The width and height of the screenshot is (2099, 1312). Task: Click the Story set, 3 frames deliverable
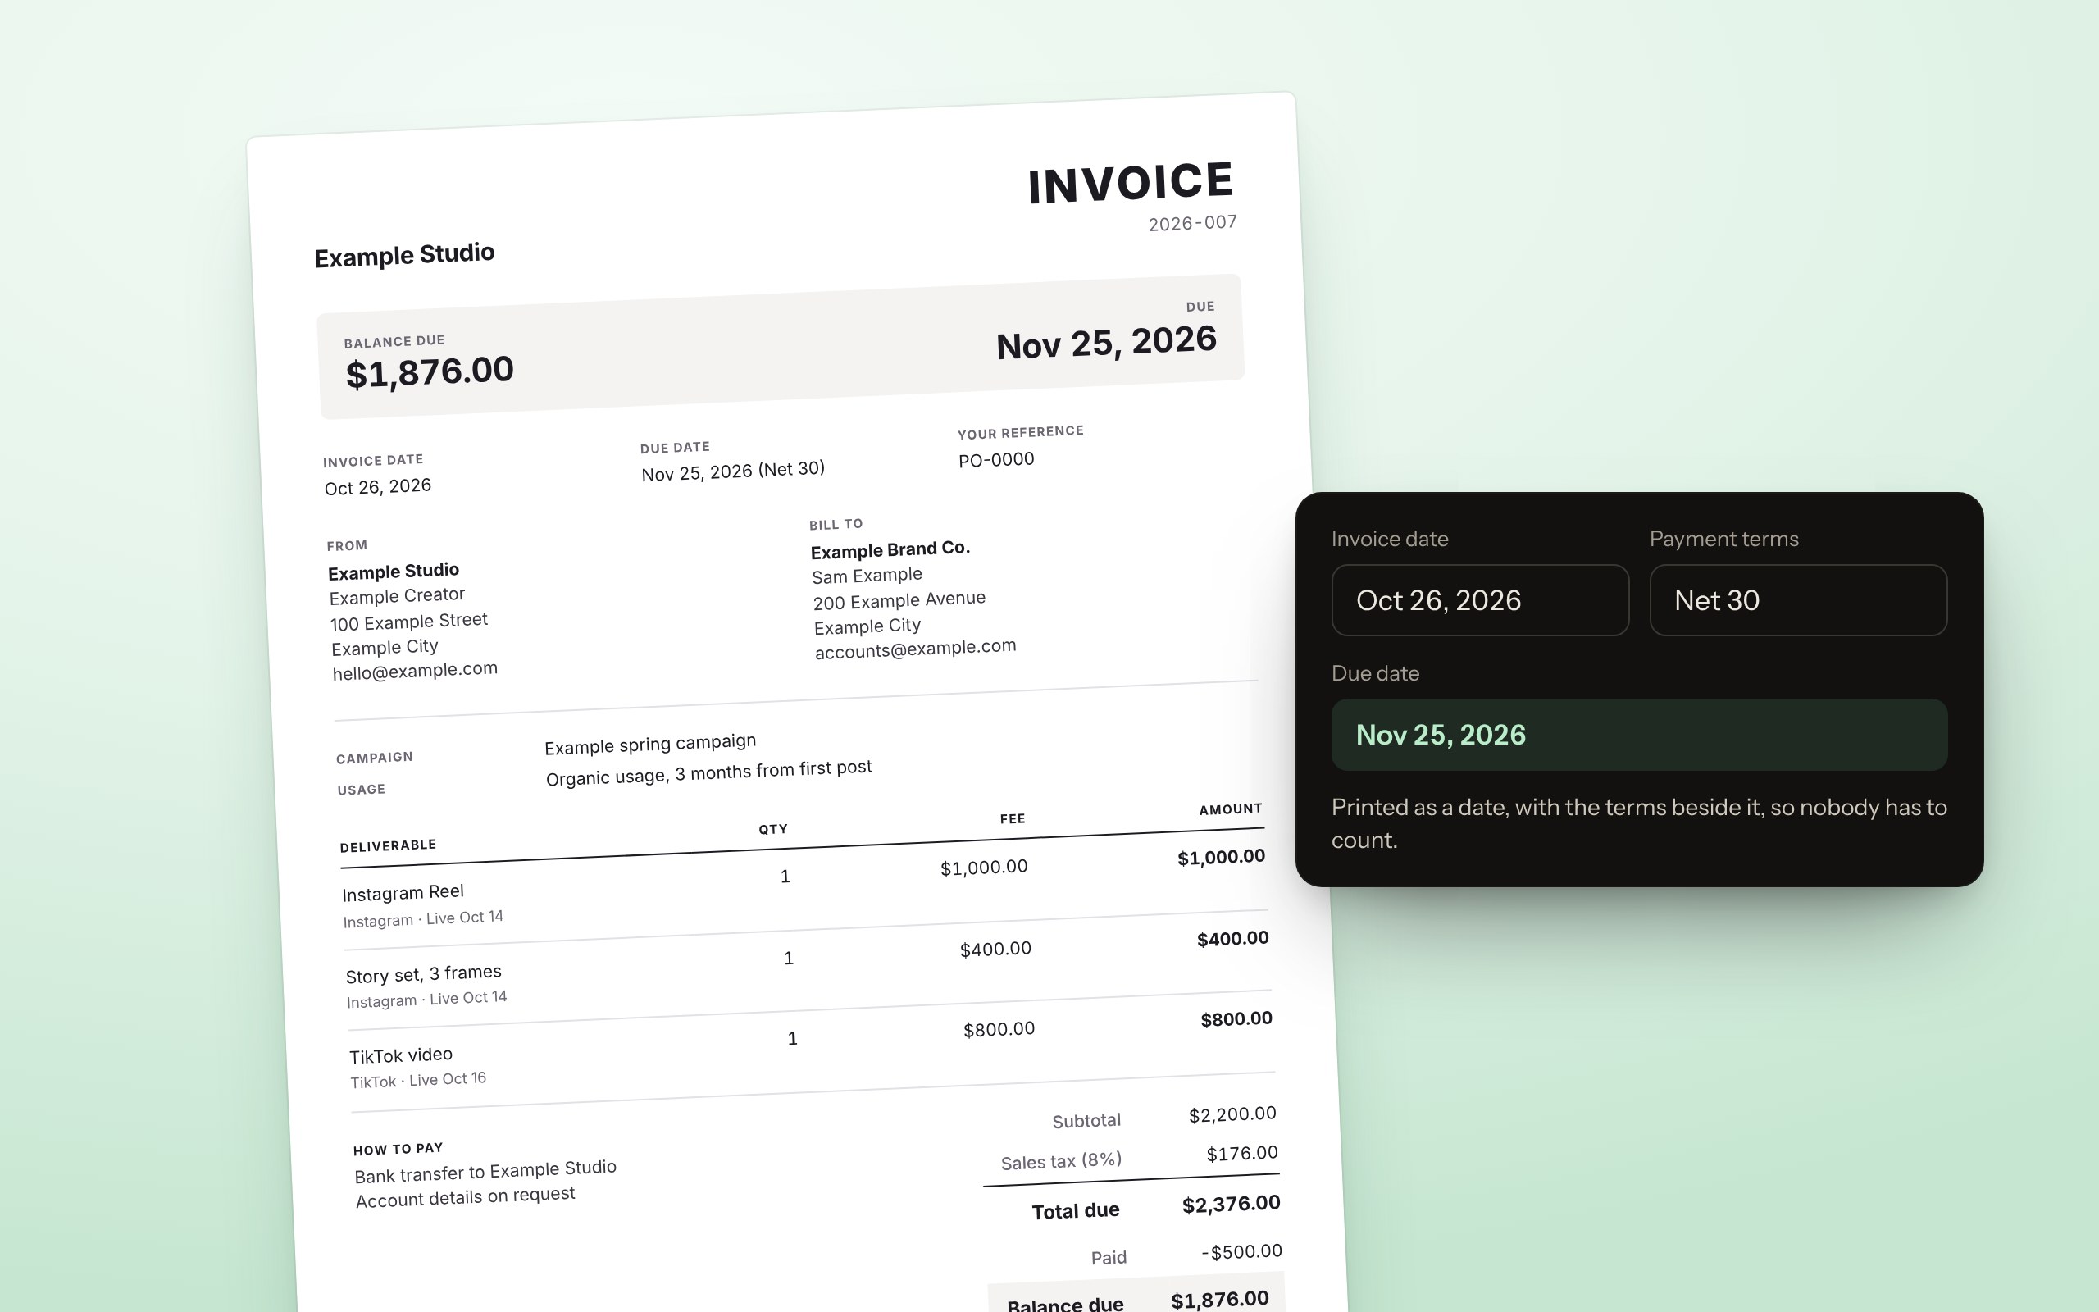coord(423,973)
